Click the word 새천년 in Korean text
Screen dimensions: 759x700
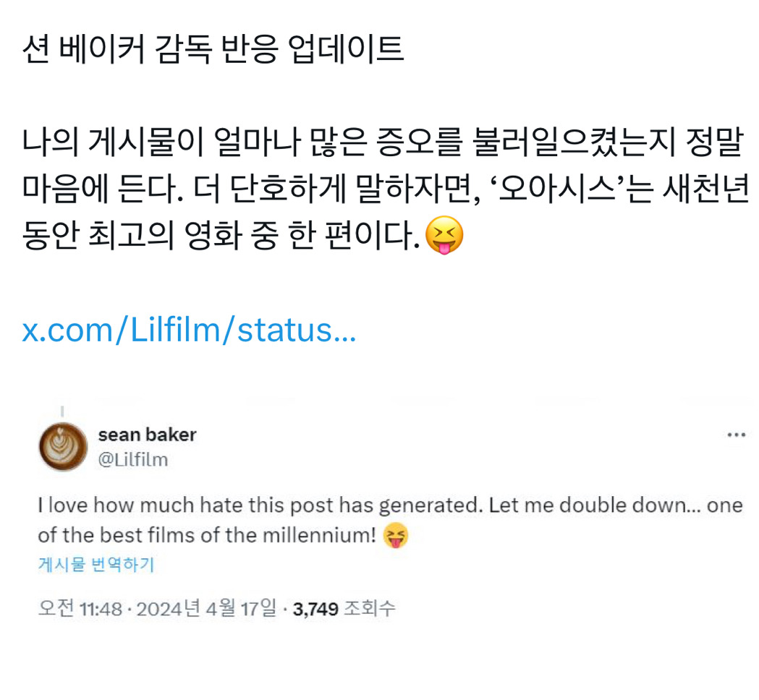point(705,189)
